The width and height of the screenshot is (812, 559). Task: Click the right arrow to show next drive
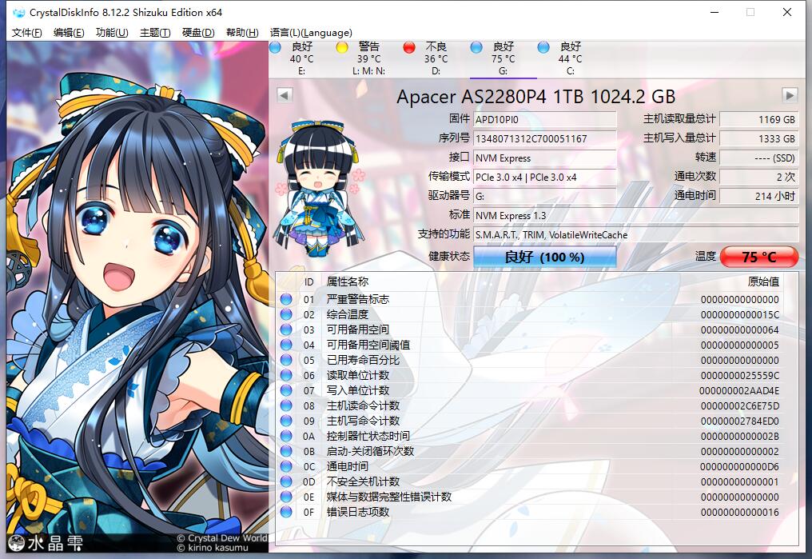(x=789, y=95)
